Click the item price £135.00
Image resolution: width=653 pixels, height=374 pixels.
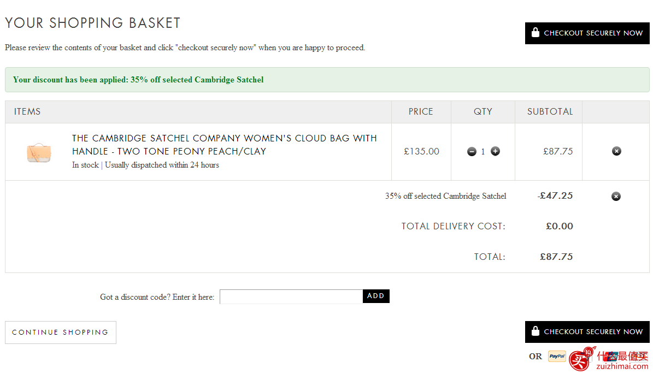pyautogui.click(x=421, y=151)
